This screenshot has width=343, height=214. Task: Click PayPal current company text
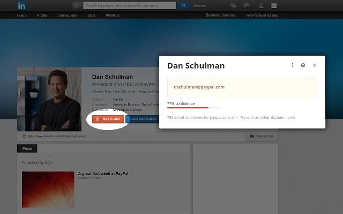click(x=118, y=100)
